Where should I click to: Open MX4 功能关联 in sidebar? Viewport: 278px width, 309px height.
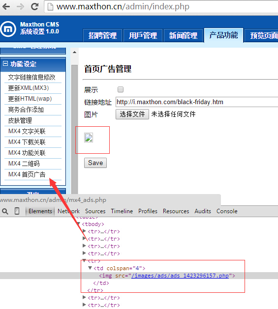coord(27,153)
